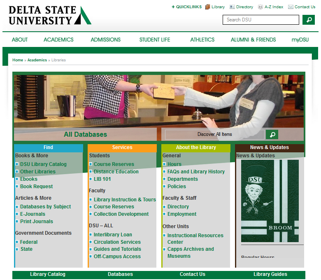Open Library Instruction & Tours link

click(x=125, y=200)
